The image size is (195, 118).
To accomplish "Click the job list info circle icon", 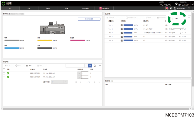I will (95, 66).
